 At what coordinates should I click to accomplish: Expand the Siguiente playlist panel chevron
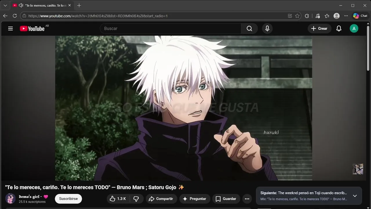click(355, 196)
